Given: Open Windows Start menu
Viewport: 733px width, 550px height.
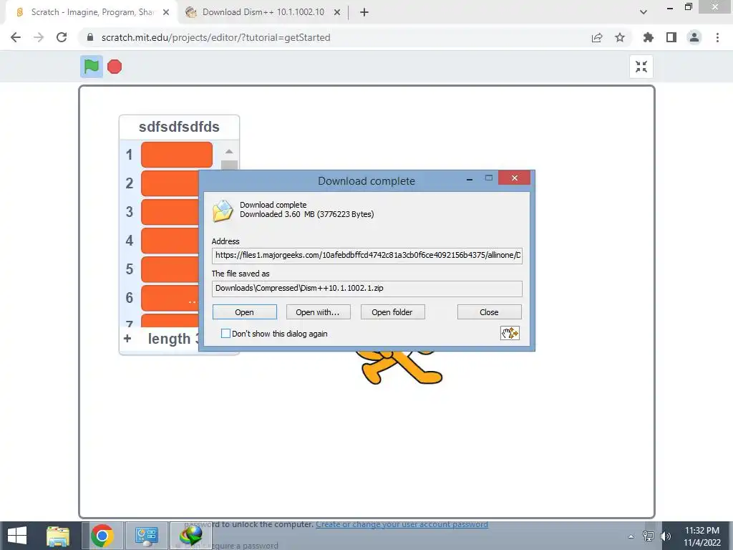Looking at the screenshot, I should (17, 536).
